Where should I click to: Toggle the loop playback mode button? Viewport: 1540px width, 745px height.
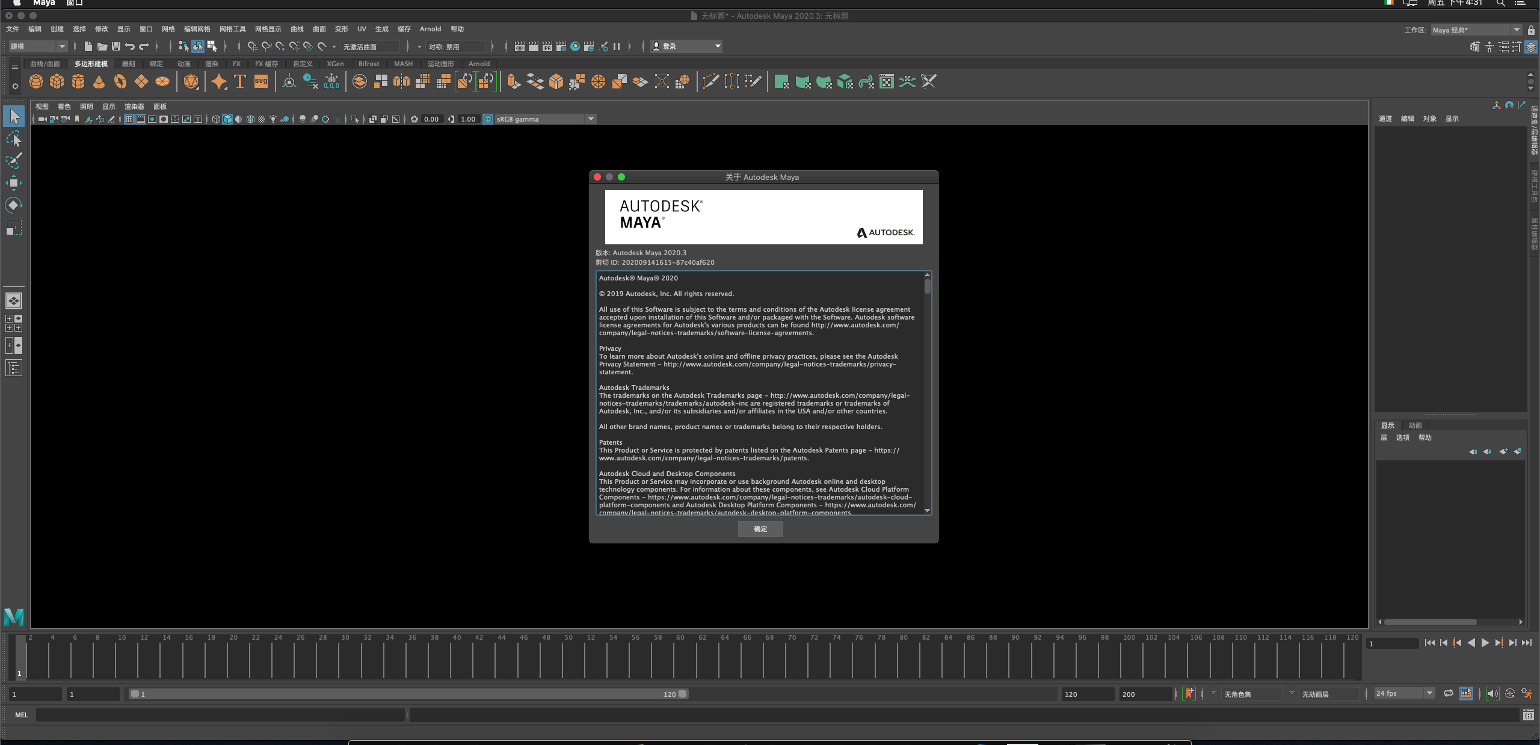point(1449,694)
